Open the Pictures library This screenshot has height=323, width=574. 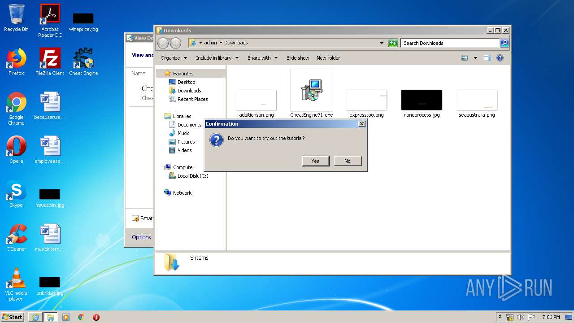pos(186,142)
